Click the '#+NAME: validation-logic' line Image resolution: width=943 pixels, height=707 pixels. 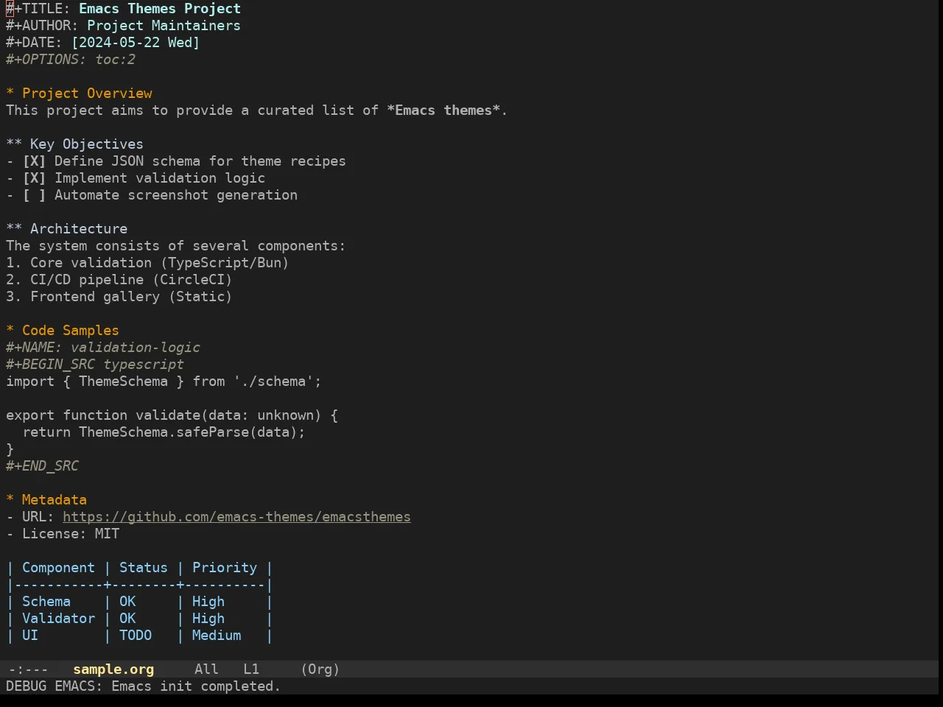103,348
